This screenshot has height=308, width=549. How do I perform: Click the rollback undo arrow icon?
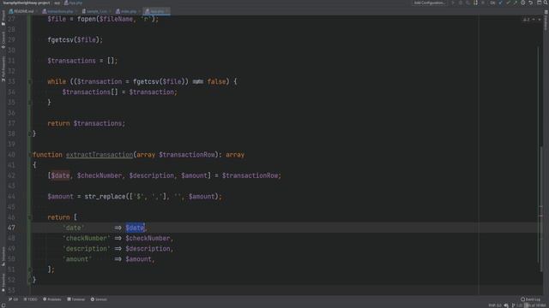pyautogui.click(x=531, y=3)
